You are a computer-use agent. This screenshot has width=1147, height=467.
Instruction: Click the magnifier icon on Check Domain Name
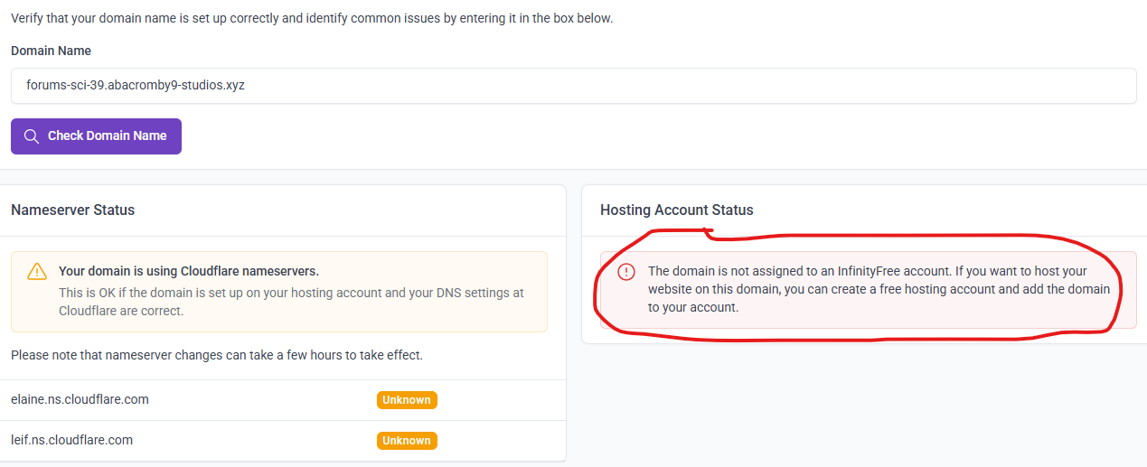click(32, 136)
